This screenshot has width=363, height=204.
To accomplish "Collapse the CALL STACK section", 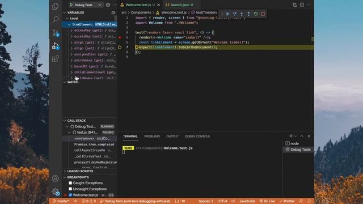I will 65,121.
